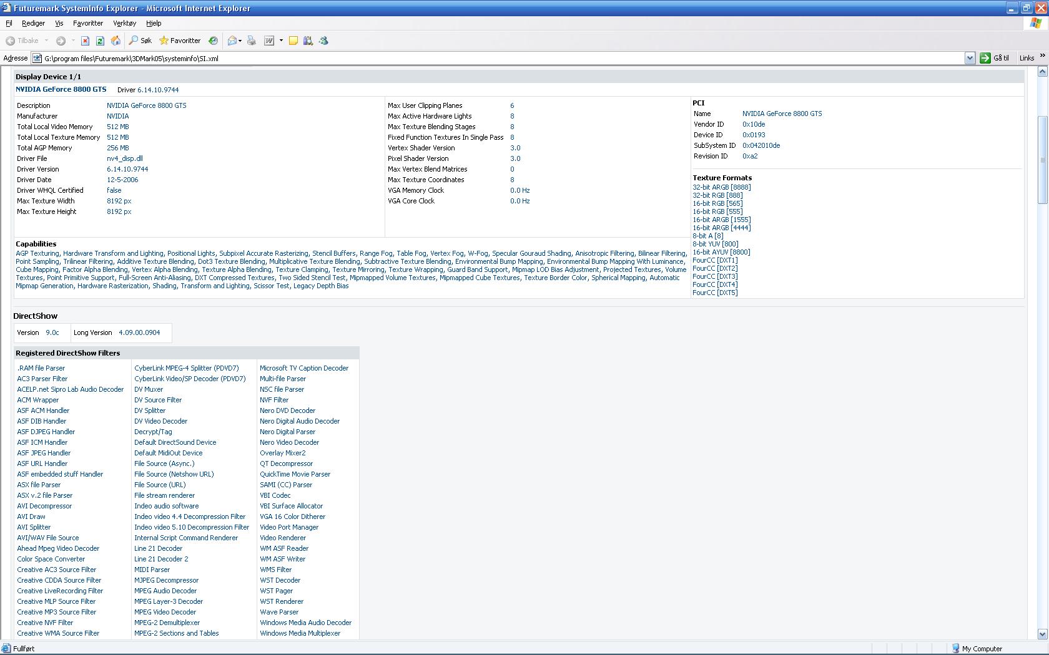Click the Microsoft TV Caption Decoder entry
The width and height of the screenshot is (1049, 655).
(x=304, y=368)
